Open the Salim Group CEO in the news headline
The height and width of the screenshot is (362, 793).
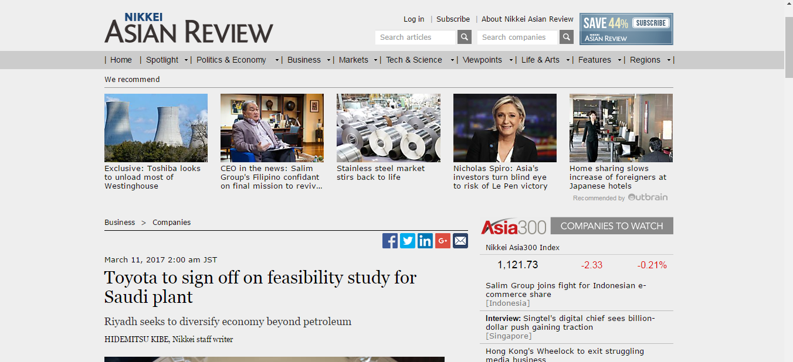[270, 177]
